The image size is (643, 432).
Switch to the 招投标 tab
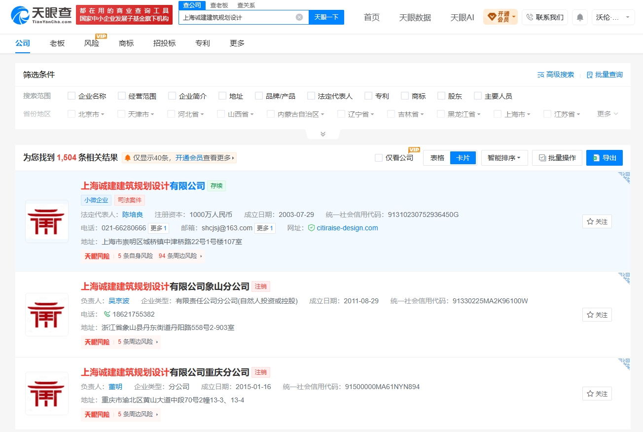tap(164, 43)
